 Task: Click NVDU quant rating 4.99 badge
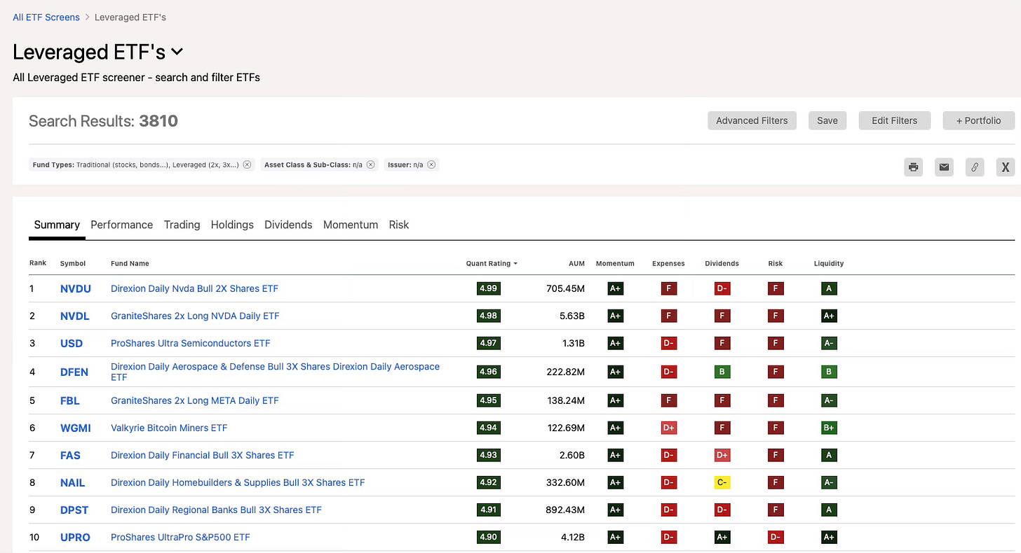(x=488, y=288)
